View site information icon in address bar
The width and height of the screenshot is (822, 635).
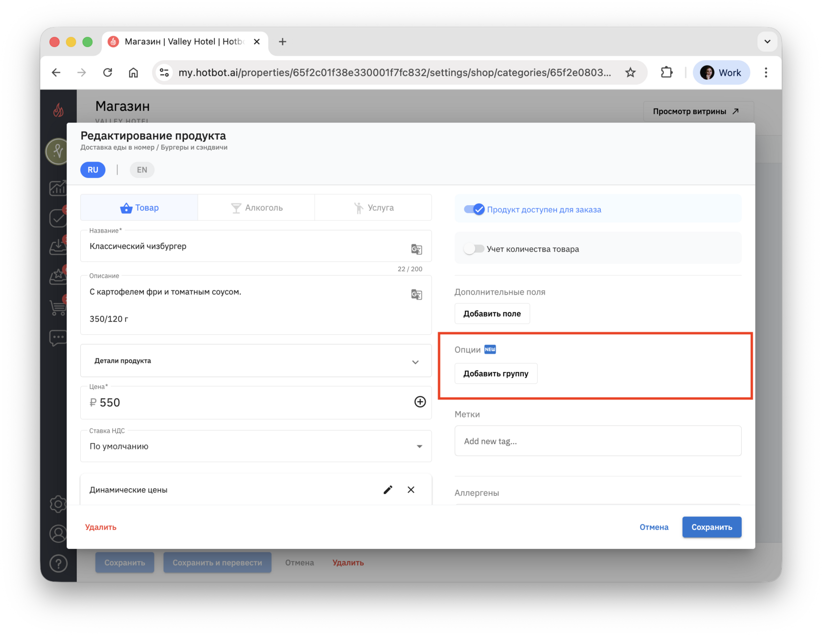(164, 72)
